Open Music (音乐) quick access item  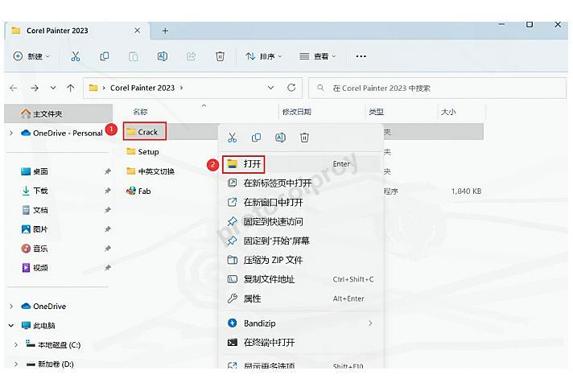35,249
